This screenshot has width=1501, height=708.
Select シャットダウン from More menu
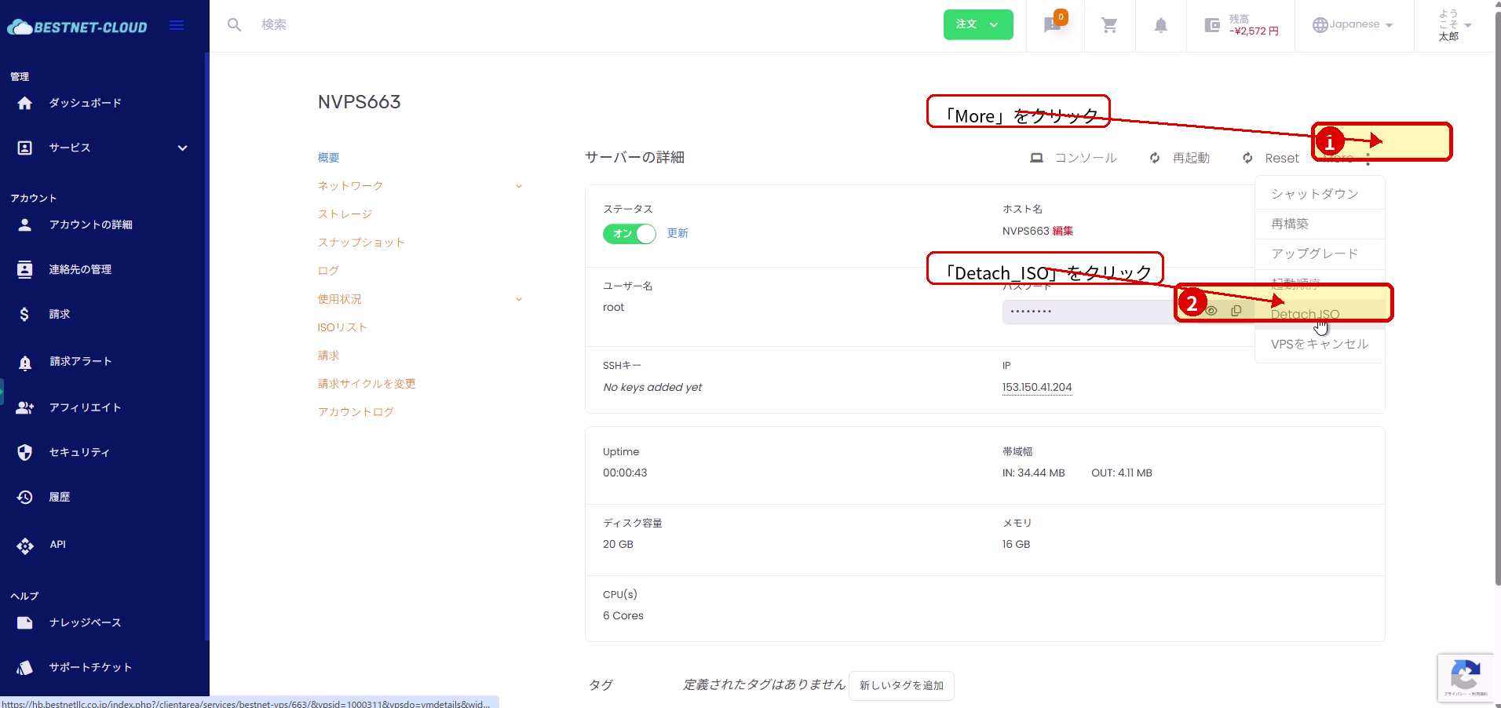point(1314,194)
